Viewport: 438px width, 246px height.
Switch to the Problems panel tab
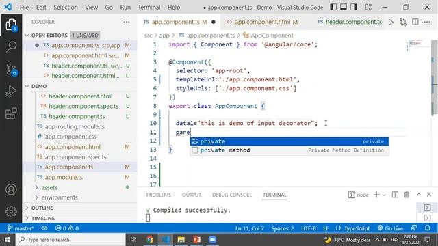(158, 195)
